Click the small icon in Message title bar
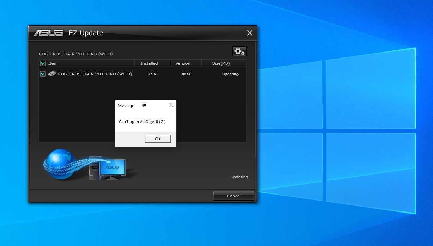This screenshot has width=433, height=246. click(144, 105)
